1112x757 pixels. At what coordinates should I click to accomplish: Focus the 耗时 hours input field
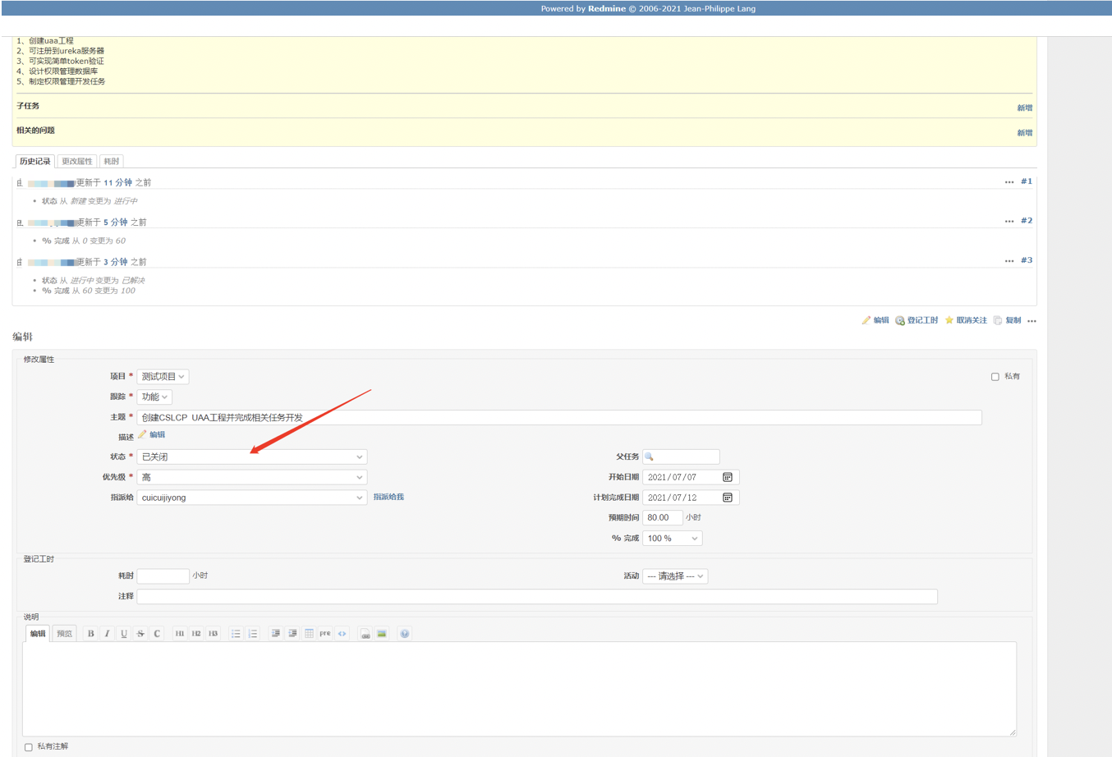163,576
